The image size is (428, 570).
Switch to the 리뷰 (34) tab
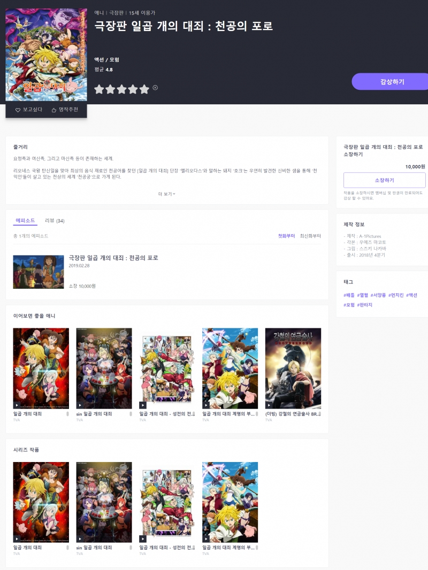click(55, 221)
